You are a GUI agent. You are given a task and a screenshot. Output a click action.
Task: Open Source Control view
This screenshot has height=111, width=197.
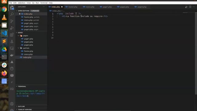12,21
